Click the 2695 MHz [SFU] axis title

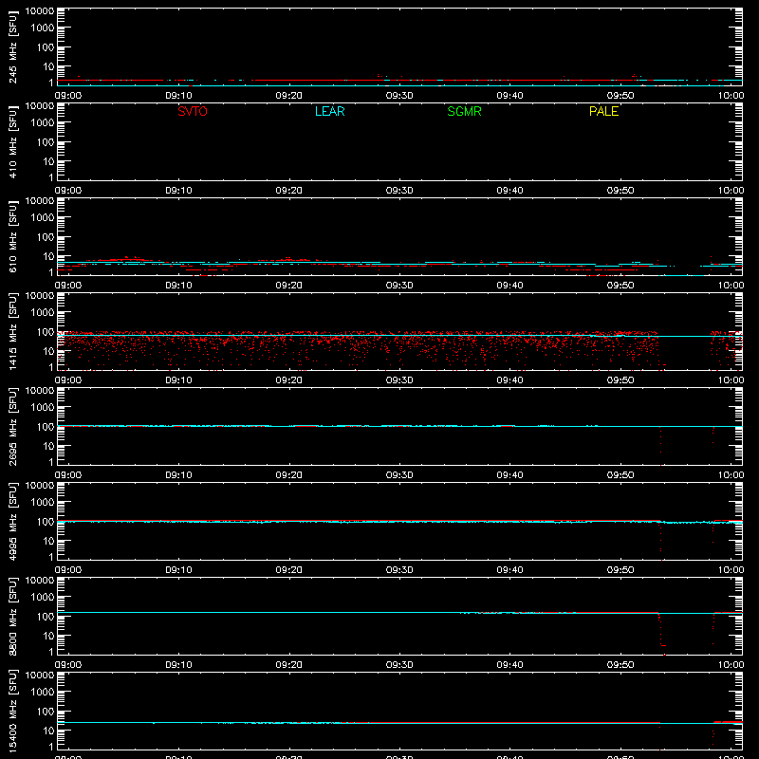point(12,427)
